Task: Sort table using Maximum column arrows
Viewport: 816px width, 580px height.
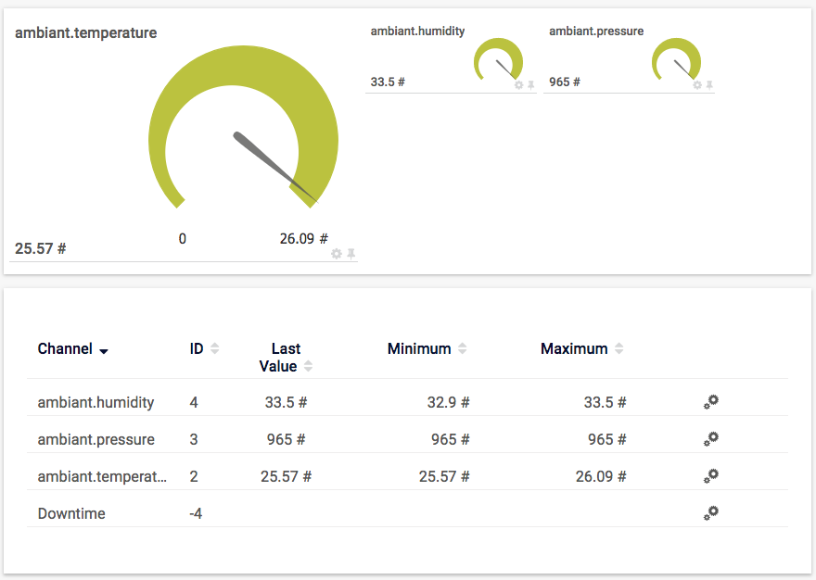Action: pyautogui.click(x=619, y=349)
